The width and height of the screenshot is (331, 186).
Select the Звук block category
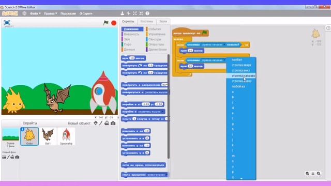(x=127, y=39)
